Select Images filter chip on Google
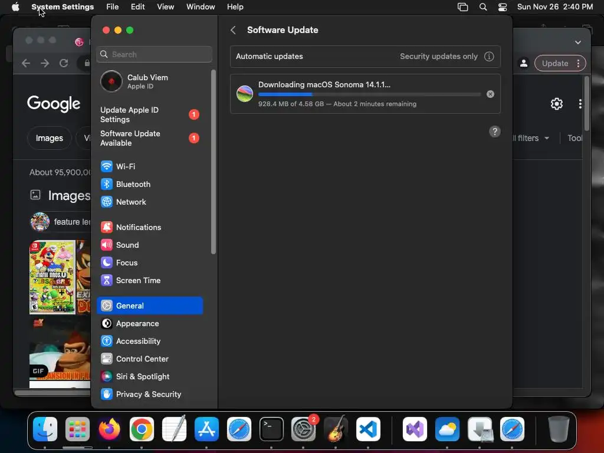 (x=50, y=138)
